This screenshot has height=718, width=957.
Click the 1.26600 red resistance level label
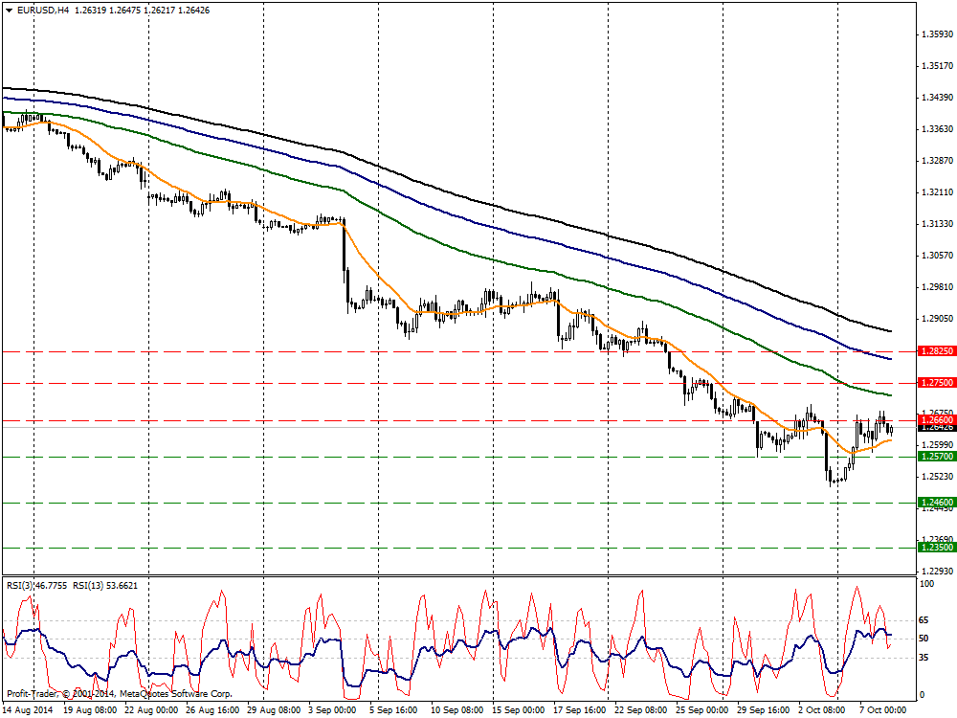pos(937,419)
